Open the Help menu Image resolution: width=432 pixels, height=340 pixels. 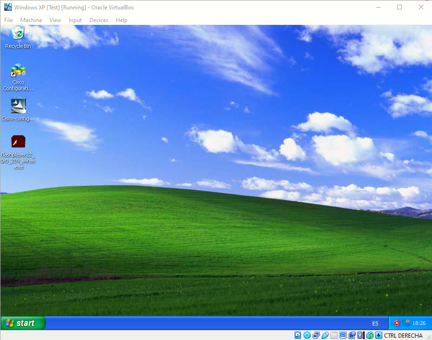121,20
